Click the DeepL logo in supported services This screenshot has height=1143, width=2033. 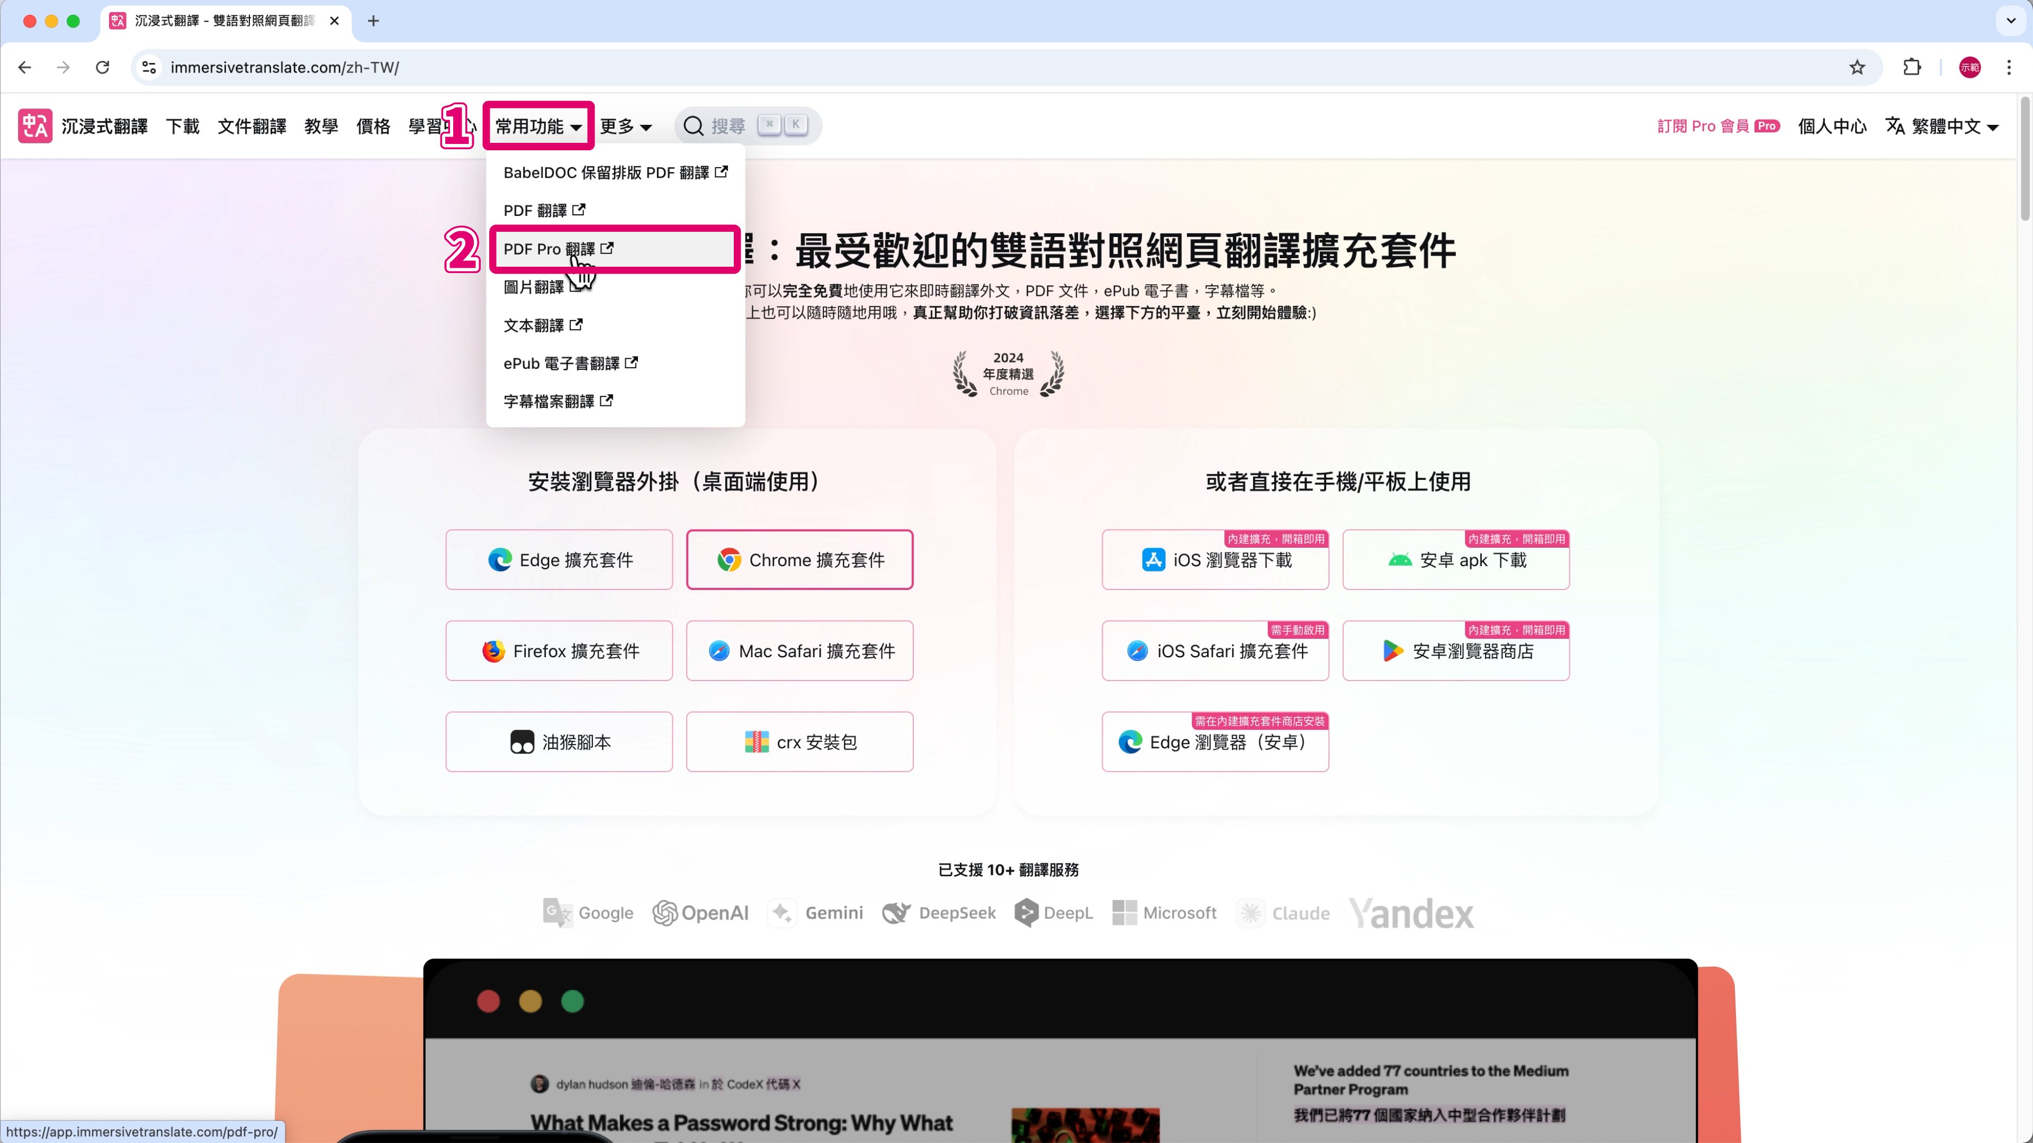[1054, 913]
